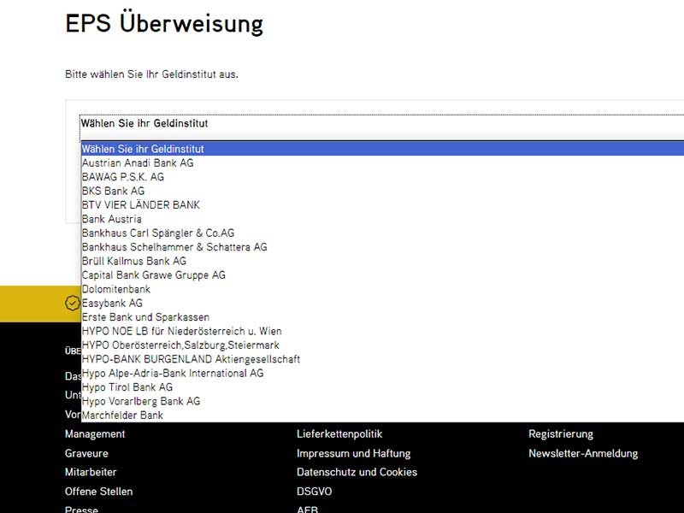
Task: Choose HYPO Oberösterreich,Salzburg,Steiermark
Action: pos(382,345)
